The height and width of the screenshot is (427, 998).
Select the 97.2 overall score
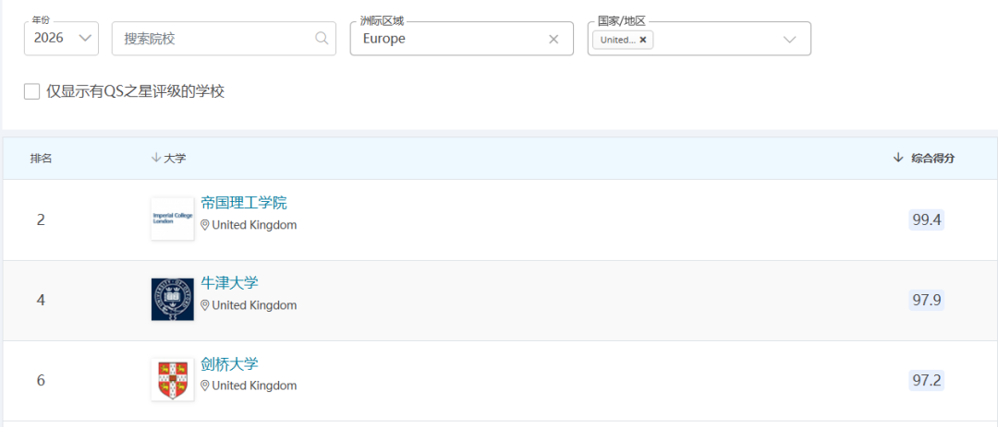(927, 380)
